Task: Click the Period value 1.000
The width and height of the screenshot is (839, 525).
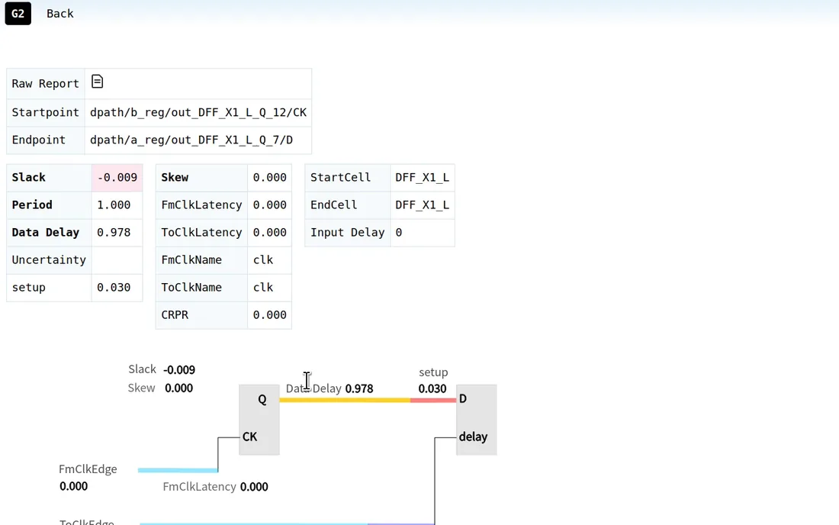Action: pos(117,205)
